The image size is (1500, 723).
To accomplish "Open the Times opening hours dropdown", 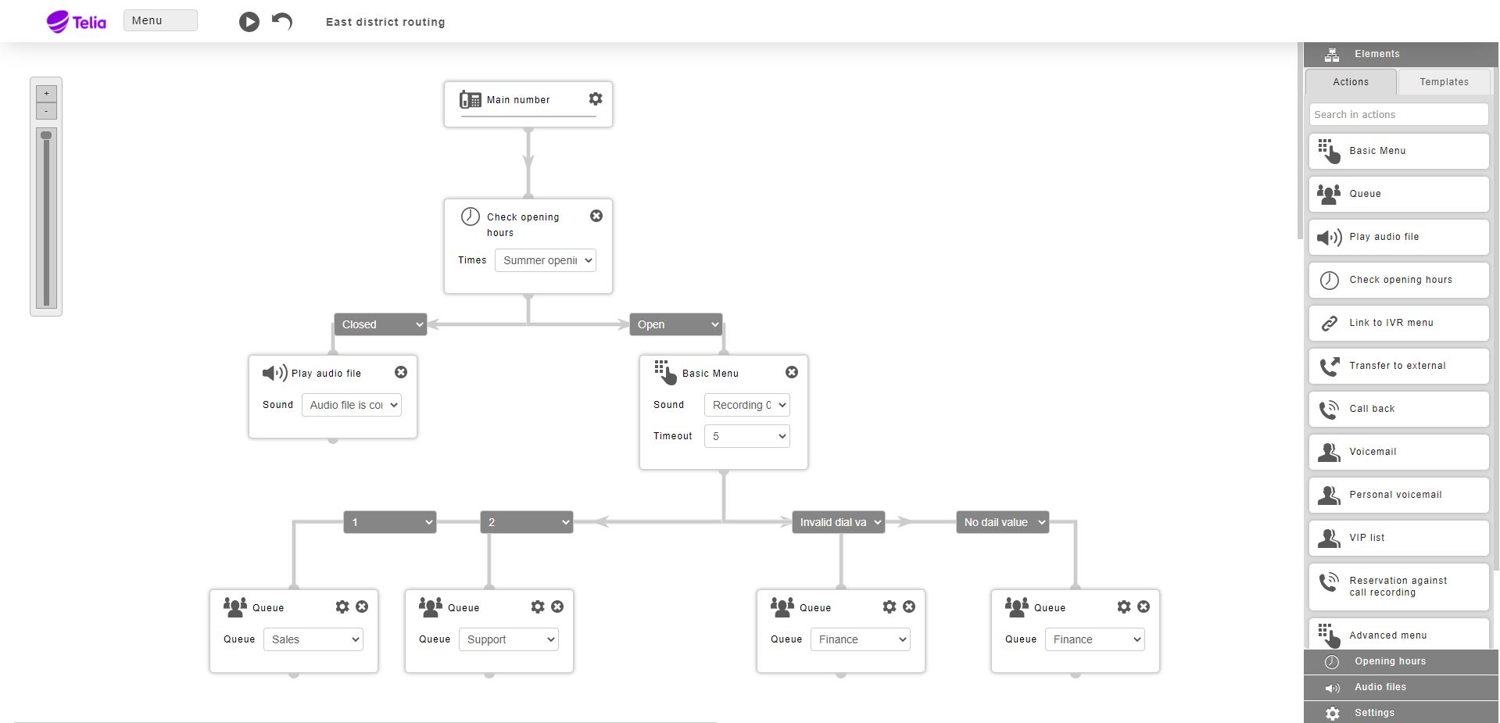I will (546, 260).
